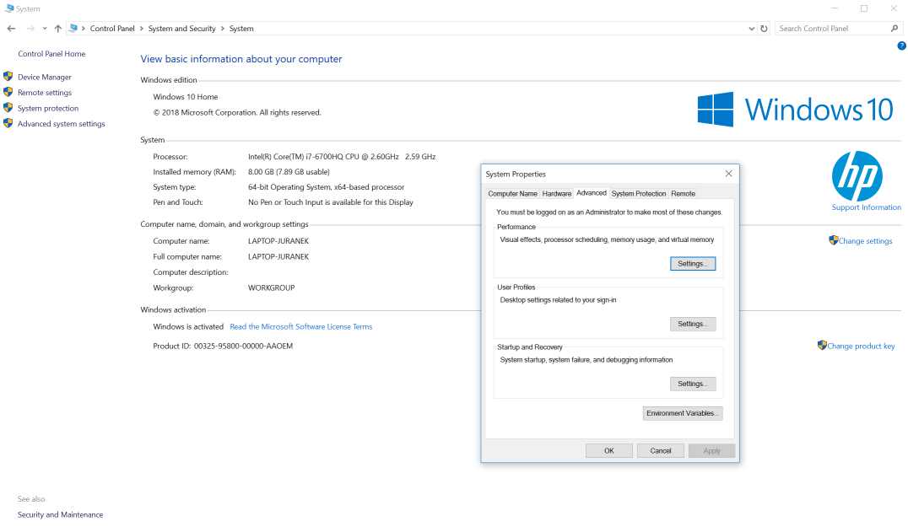Open Control Panel Home
Screen dimensions: 908x532
point(51,54)
